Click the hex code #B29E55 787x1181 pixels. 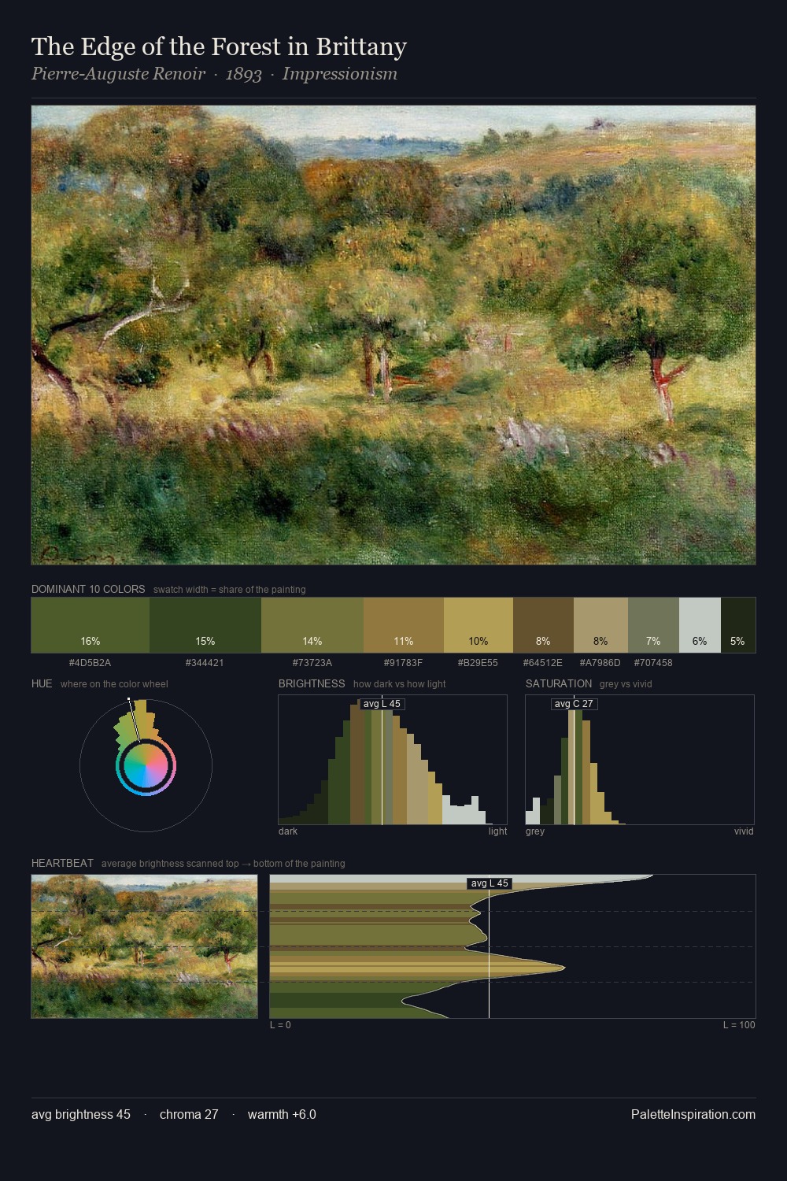click(x=478, y=663)
